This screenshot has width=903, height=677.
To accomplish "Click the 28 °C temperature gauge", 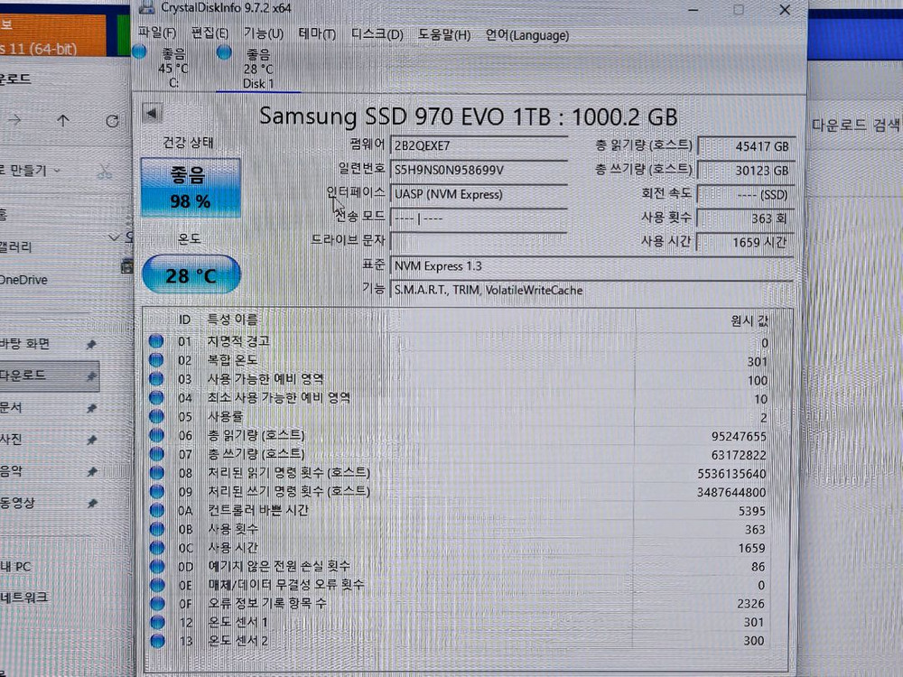I will click(x=190, y=274).
